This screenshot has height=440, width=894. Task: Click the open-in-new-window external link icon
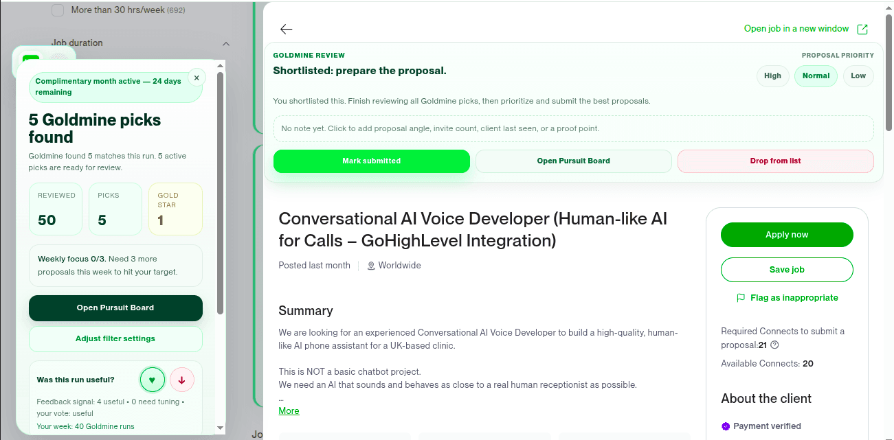click(862, 29)
